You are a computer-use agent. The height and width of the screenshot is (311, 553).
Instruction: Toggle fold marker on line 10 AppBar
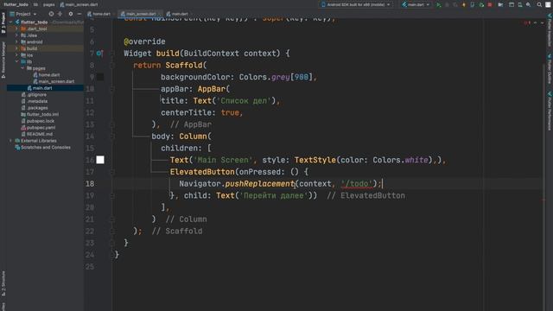[x=112, y=89]
